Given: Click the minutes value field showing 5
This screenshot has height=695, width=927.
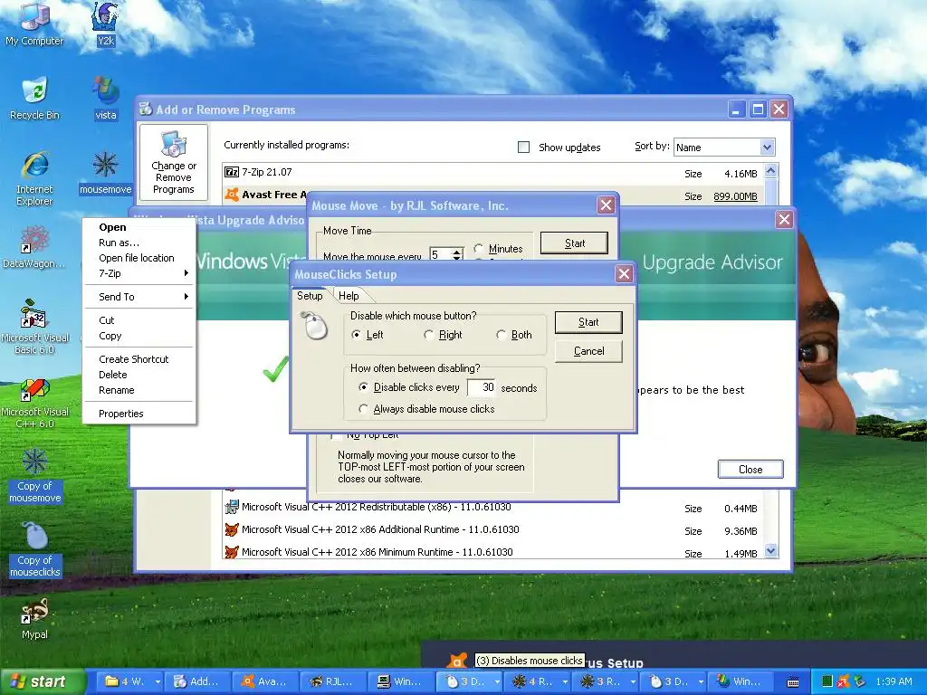Looking at the screenshot, I should point(441,254).
